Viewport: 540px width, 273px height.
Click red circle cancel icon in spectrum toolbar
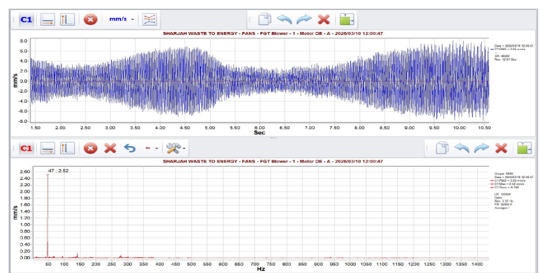pyautogui.click(x=91, y=148)
